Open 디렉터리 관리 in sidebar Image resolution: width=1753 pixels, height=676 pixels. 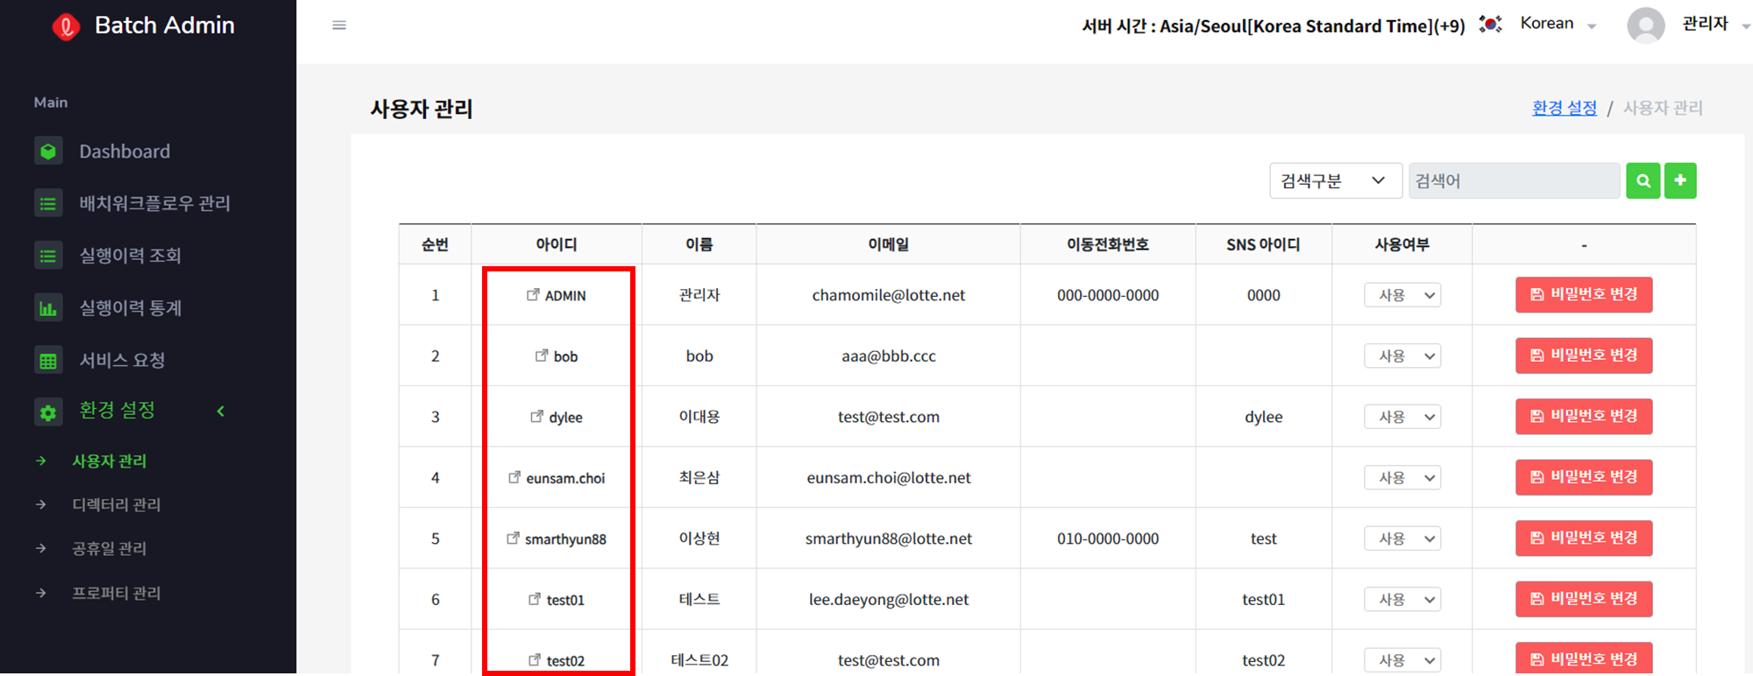(117, 505)
